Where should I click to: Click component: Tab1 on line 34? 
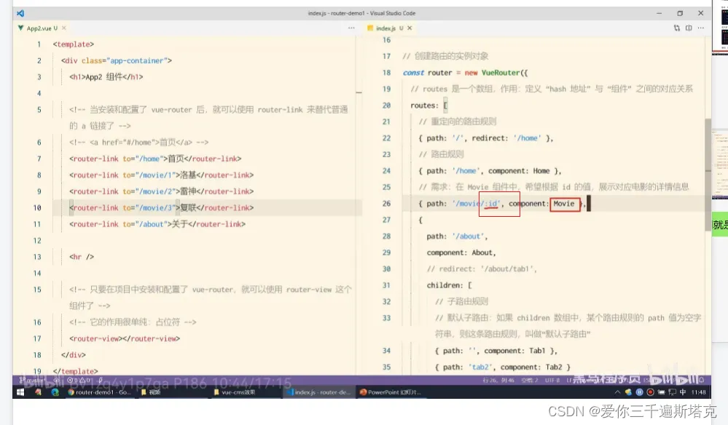[x=516, y=351]
